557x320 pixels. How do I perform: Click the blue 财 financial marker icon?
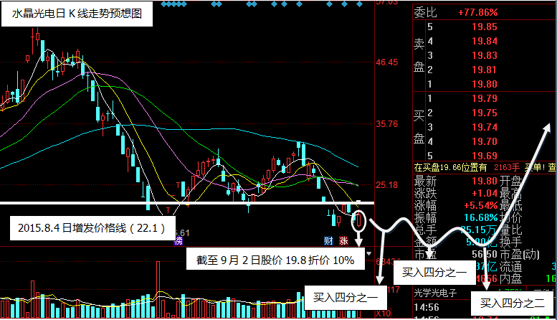[x=328, y=240]
